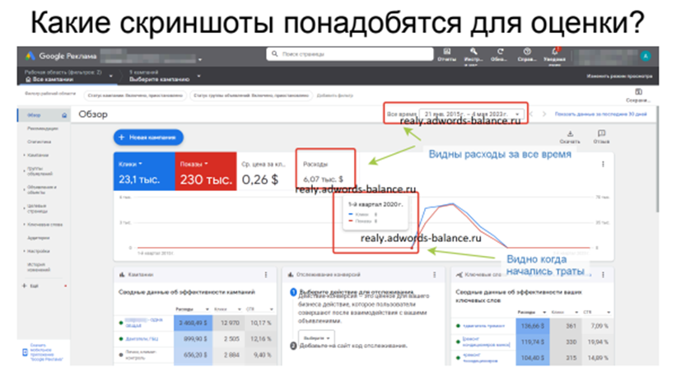Open Расходы column dropdown in Кампании card
This screenshot has width=676, height=386.
click(207, 309)
